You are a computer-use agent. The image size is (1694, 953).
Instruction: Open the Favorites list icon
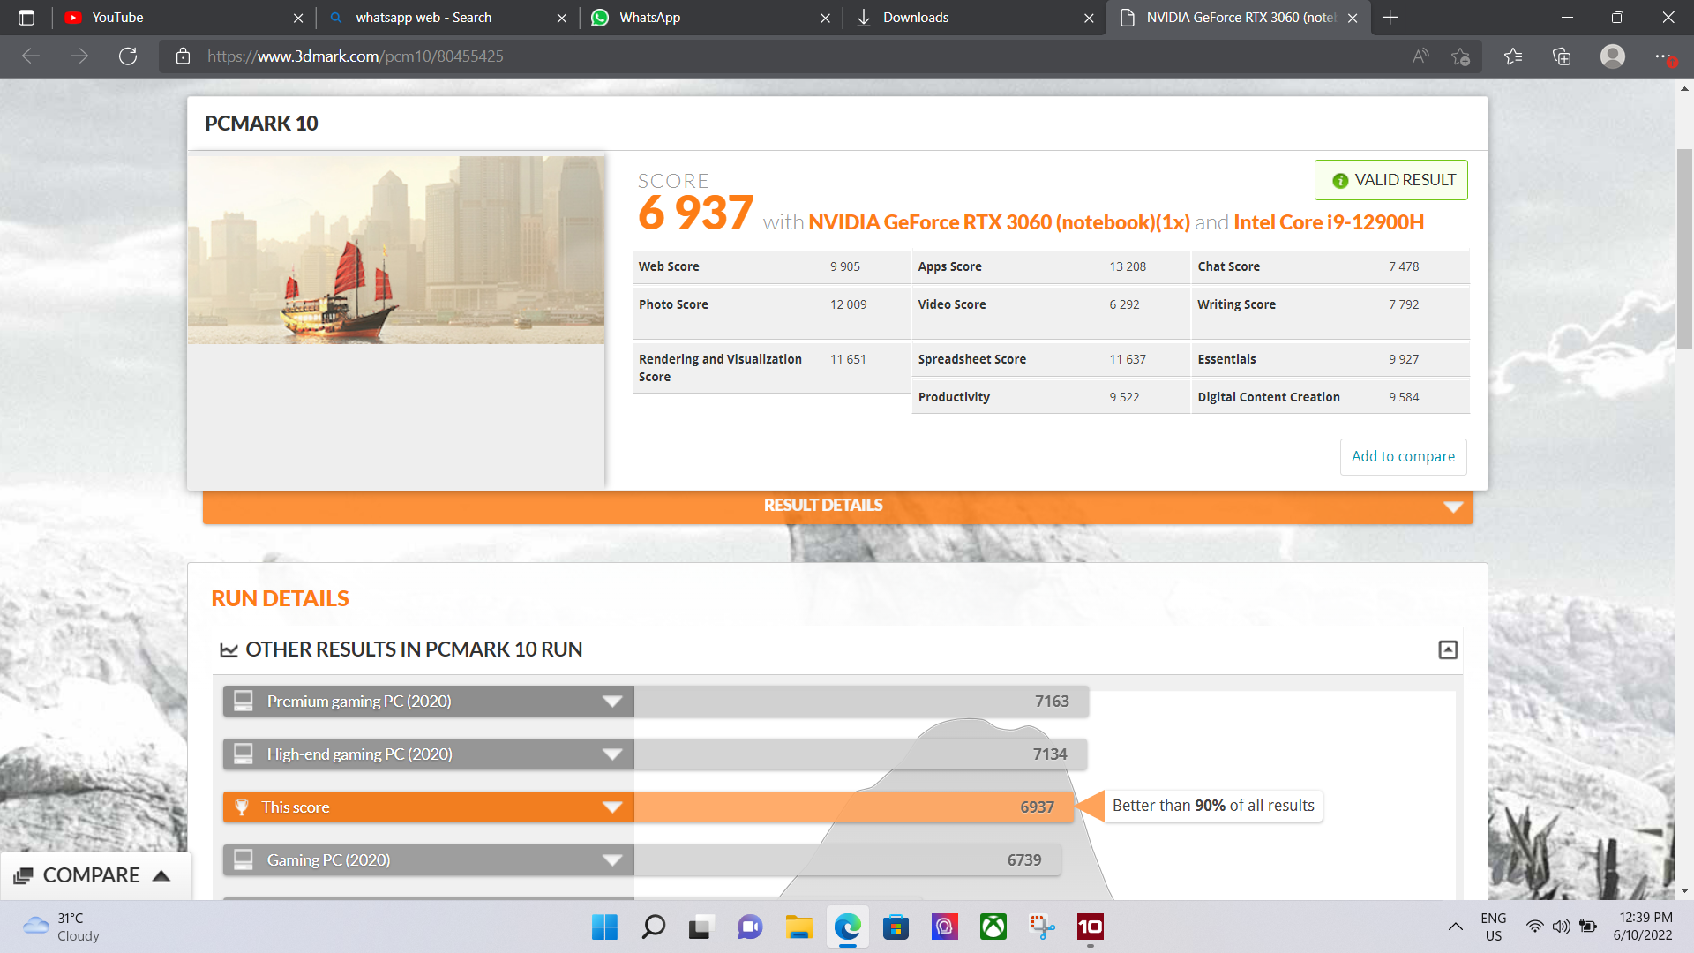point(1513,56)
